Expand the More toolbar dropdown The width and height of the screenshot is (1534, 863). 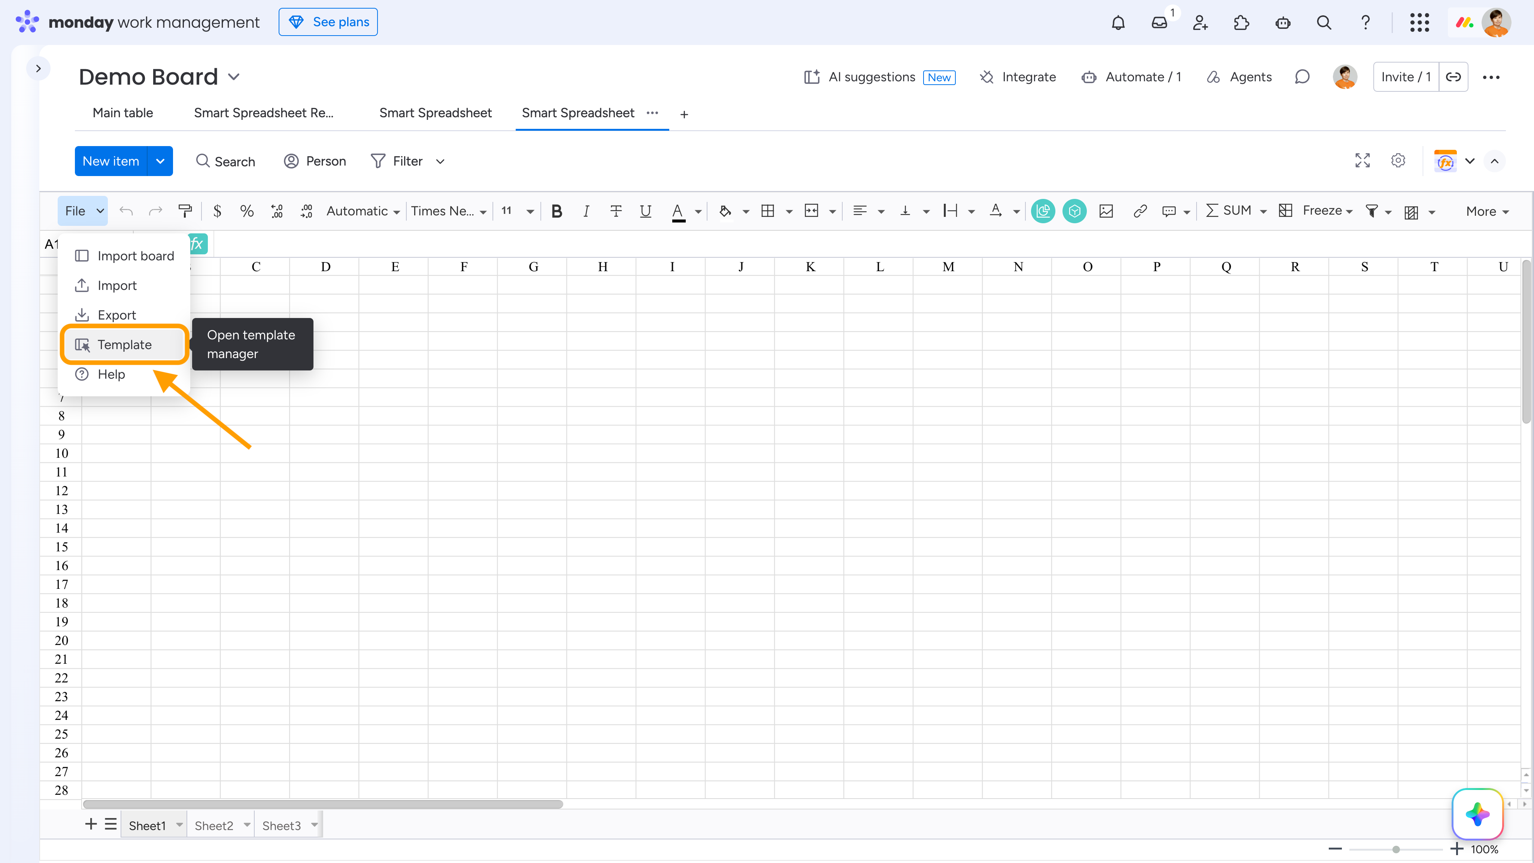coord(1487,211)
